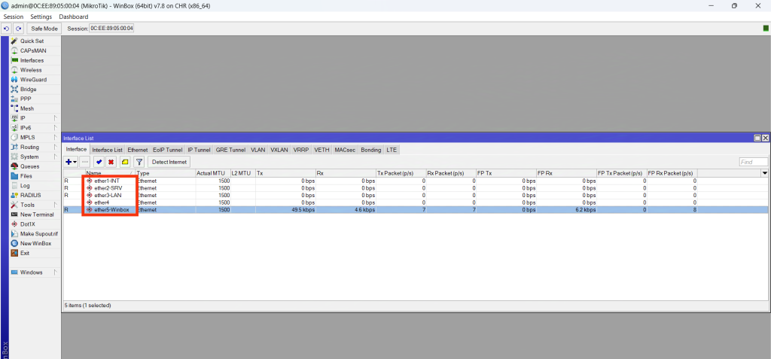Click the blue checkmark Enable icon

coord(99,162)
